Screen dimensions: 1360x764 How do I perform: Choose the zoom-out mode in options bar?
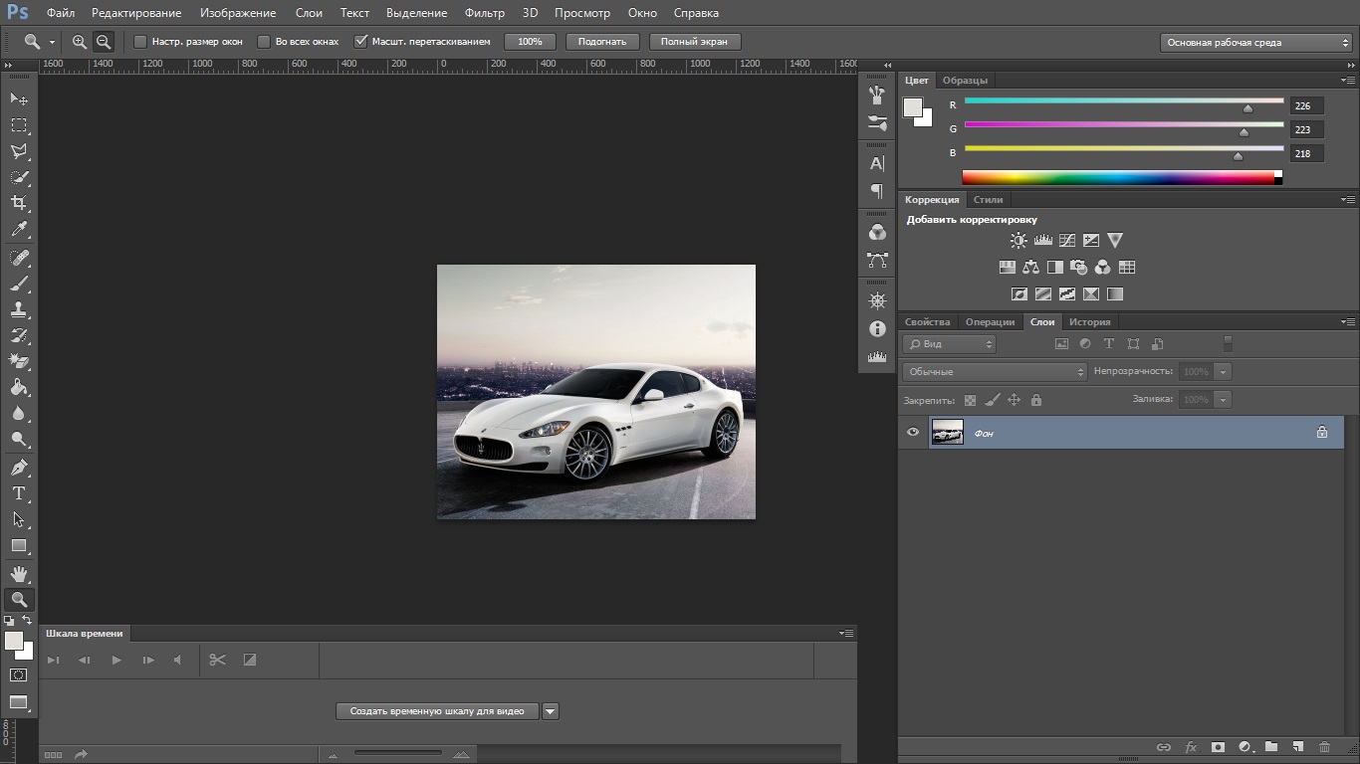pyautogui.click(x=103, y=42)
